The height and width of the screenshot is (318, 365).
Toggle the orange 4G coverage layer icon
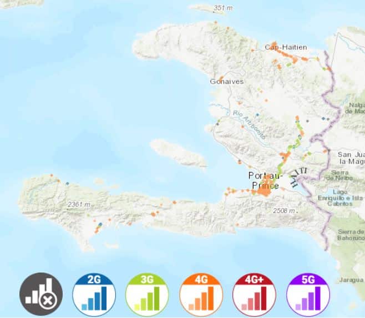tap(201, 295)
